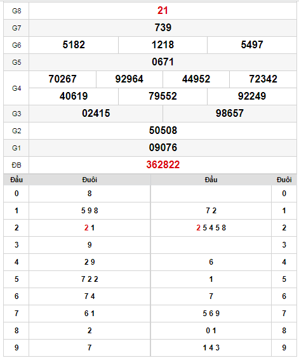Select G4 number 44952
299x358 pixels.
coord(196,79)
